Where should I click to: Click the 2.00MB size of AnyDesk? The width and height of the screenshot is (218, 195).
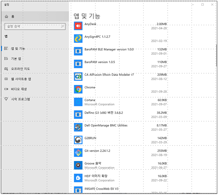point(162,24)
